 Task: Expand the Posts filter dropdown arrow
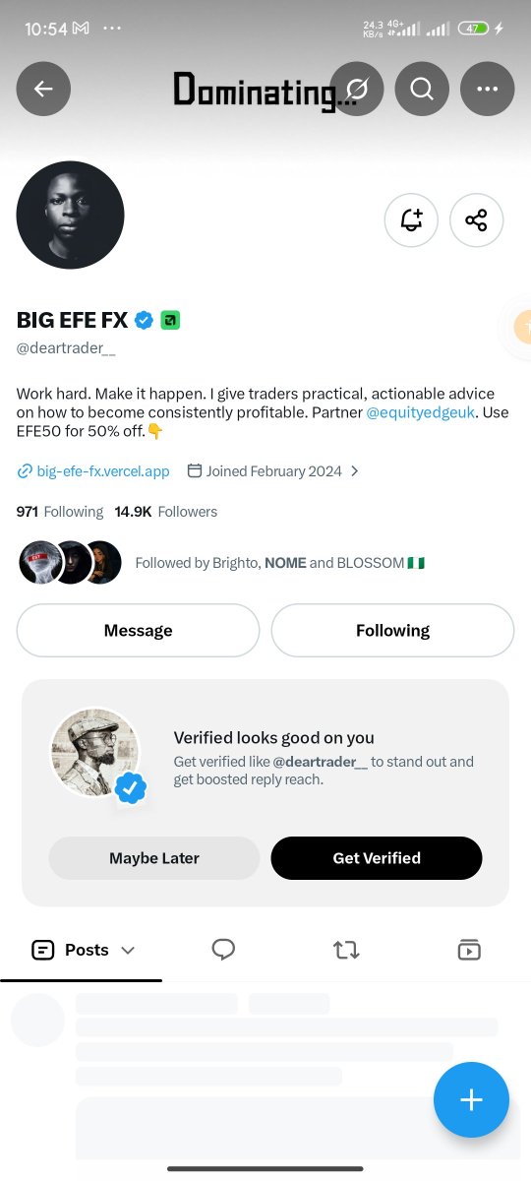pos(128,950)
